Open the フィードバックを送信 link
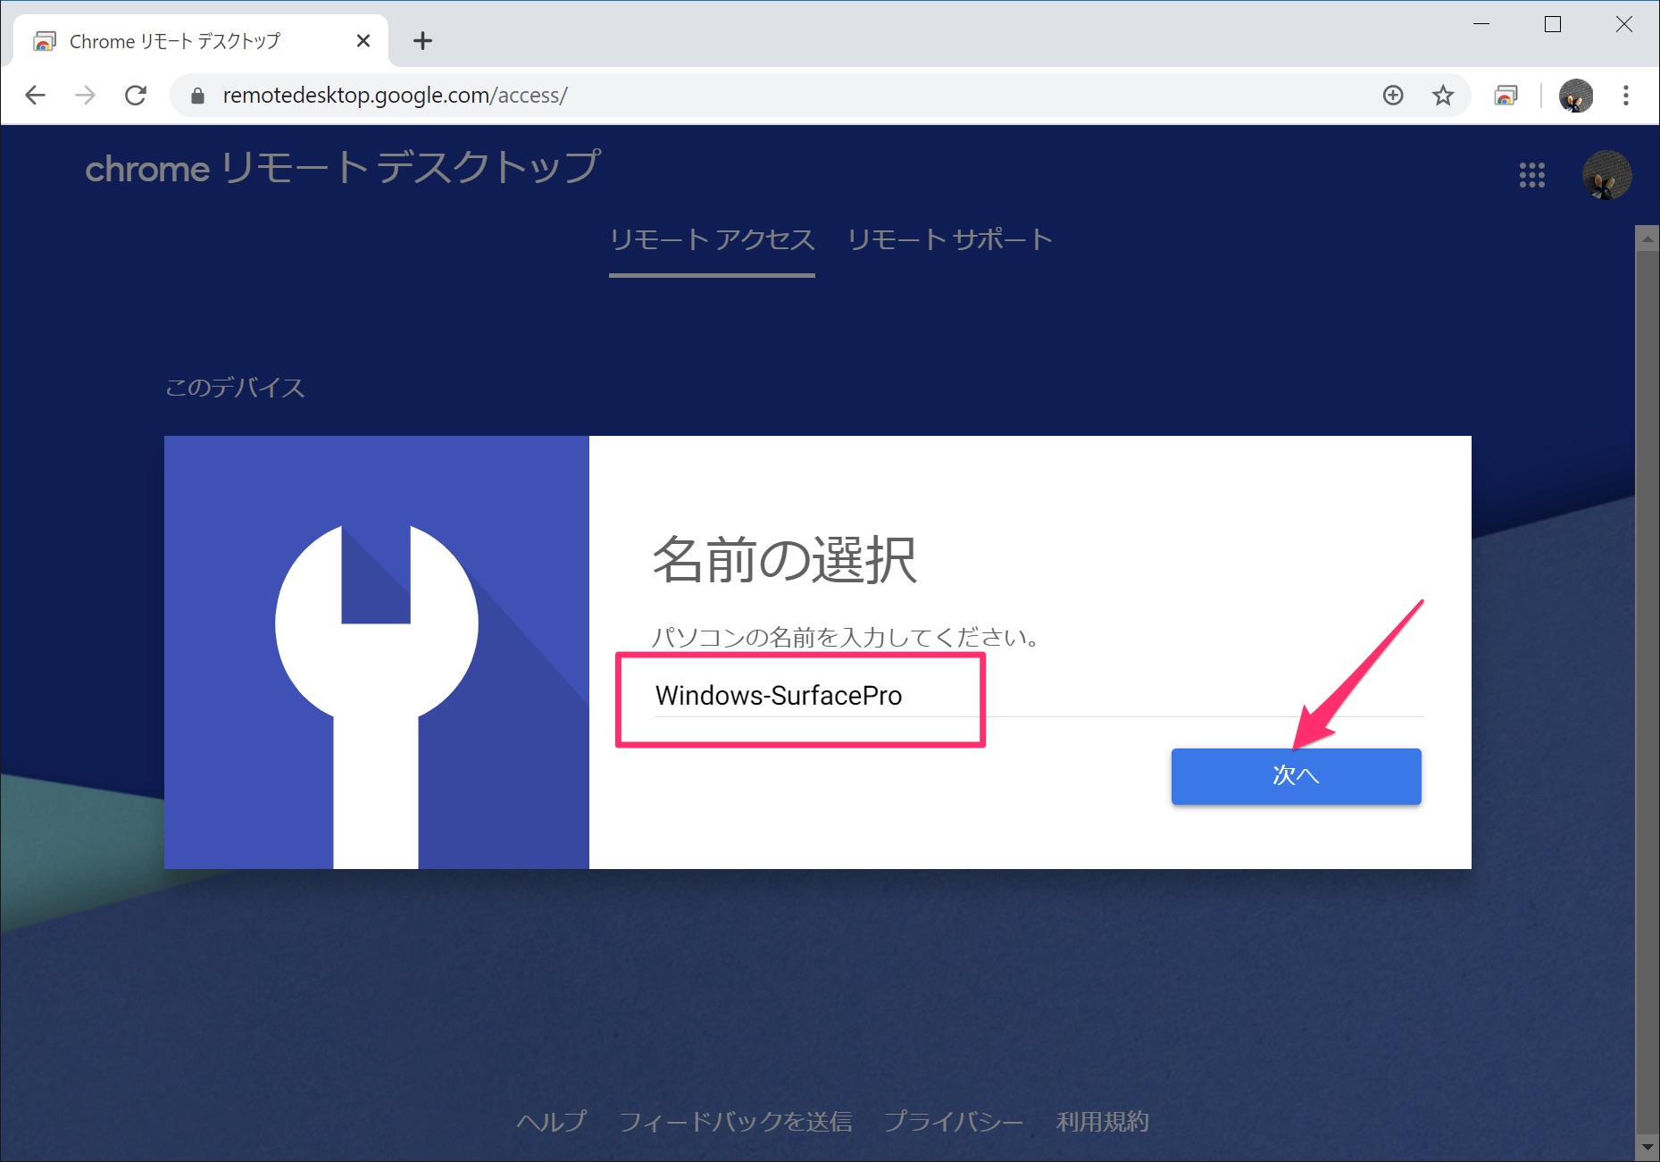 point(735,1121)
